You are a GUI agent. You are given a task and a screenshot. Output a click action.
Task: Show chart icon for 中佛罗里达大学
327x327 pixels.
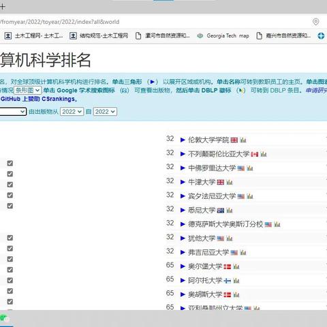[x=250, y=168]
